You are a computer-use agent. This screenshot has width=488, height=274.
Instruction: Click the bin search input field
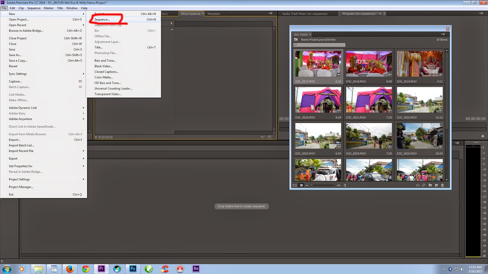click(319, 45)
